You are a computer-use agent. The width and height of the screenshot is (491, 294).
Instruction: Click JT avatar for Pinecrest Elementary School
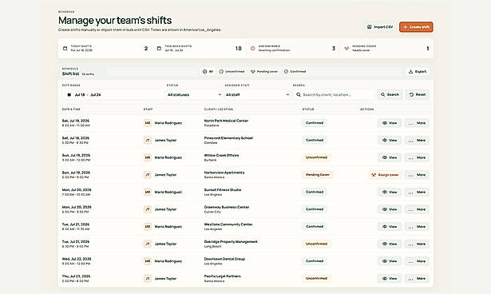[x=148, y=140]
